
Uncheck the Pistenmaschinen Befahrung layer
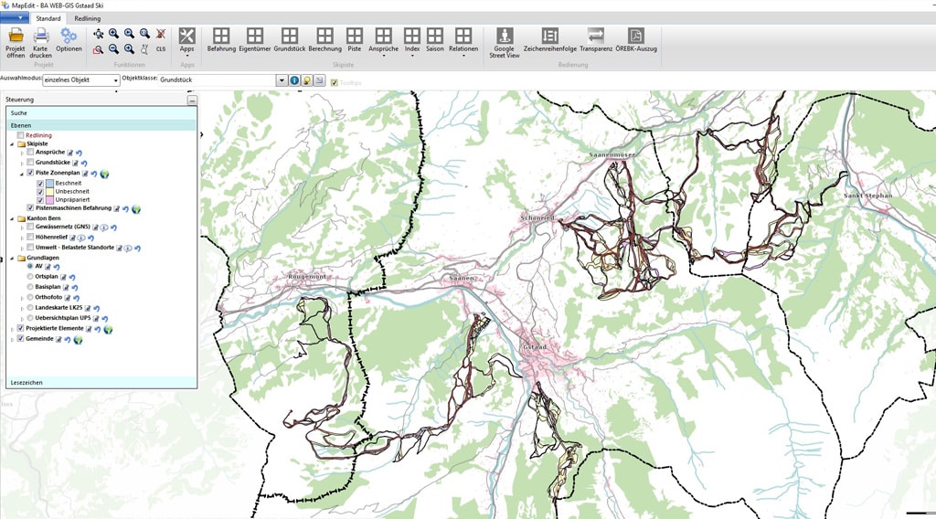(x=30, y=208)
